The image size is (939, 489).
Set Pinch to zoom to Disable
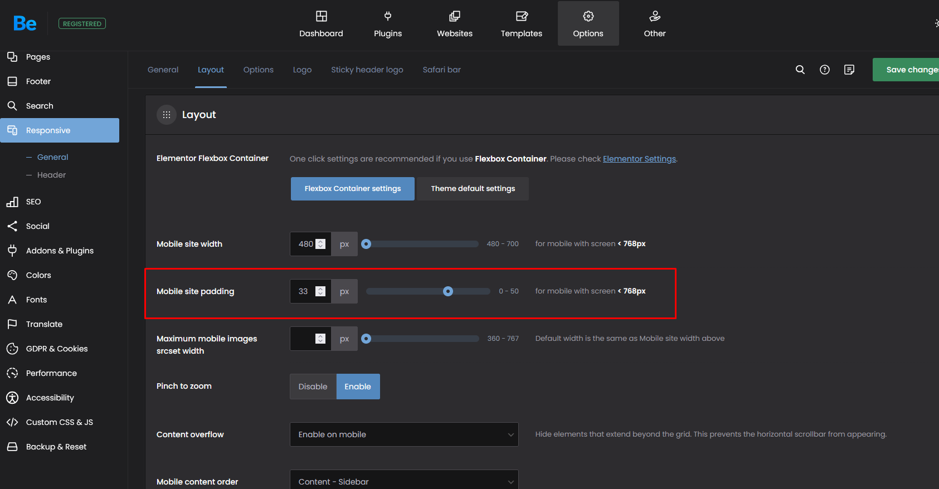tap(313, 387)
